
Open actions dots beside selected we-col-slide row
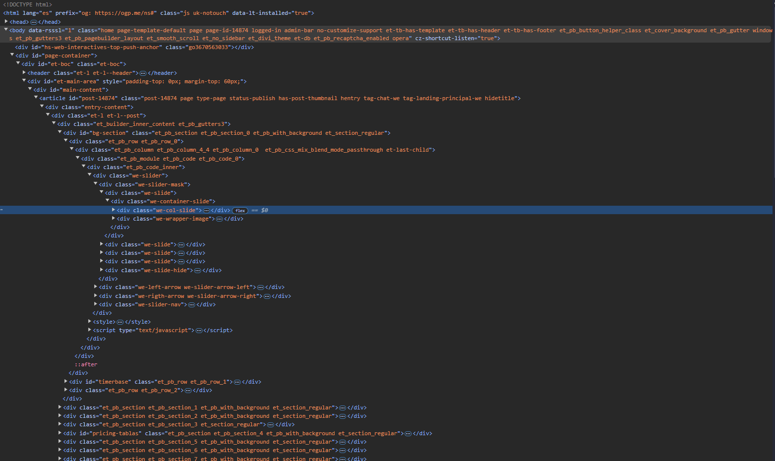pos(1,210)
